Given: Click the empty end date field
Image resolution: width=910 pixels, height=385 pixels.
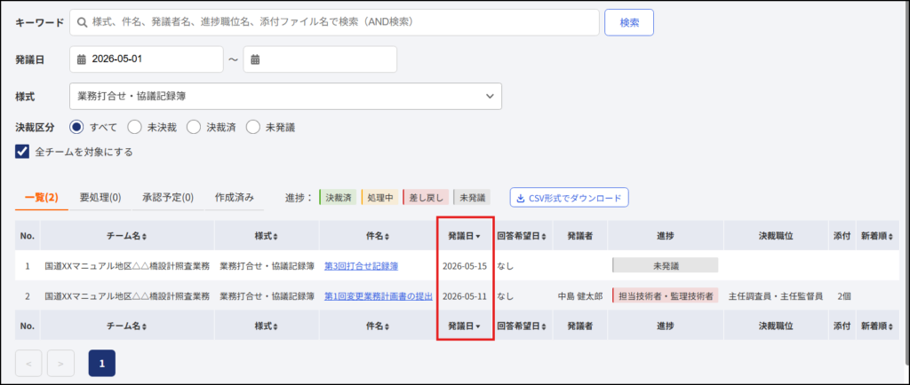Looking at the screenshot, I should (x=320, y=59).
